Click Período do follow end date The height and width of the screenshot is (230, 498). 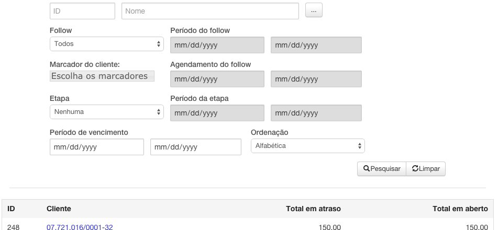pos(316,45)
